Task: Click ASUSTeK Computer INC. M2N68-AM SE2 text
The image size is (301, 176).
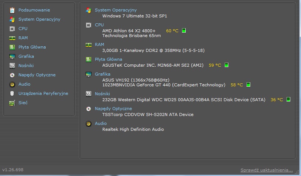Action: (x=153, y=65)
